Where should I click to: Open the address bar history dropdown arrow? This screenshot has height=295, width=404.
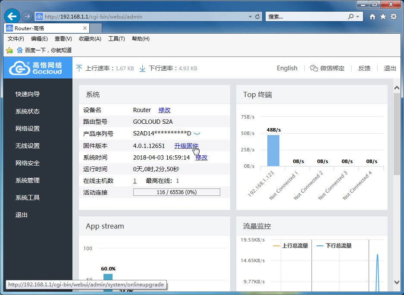(250, 17)
